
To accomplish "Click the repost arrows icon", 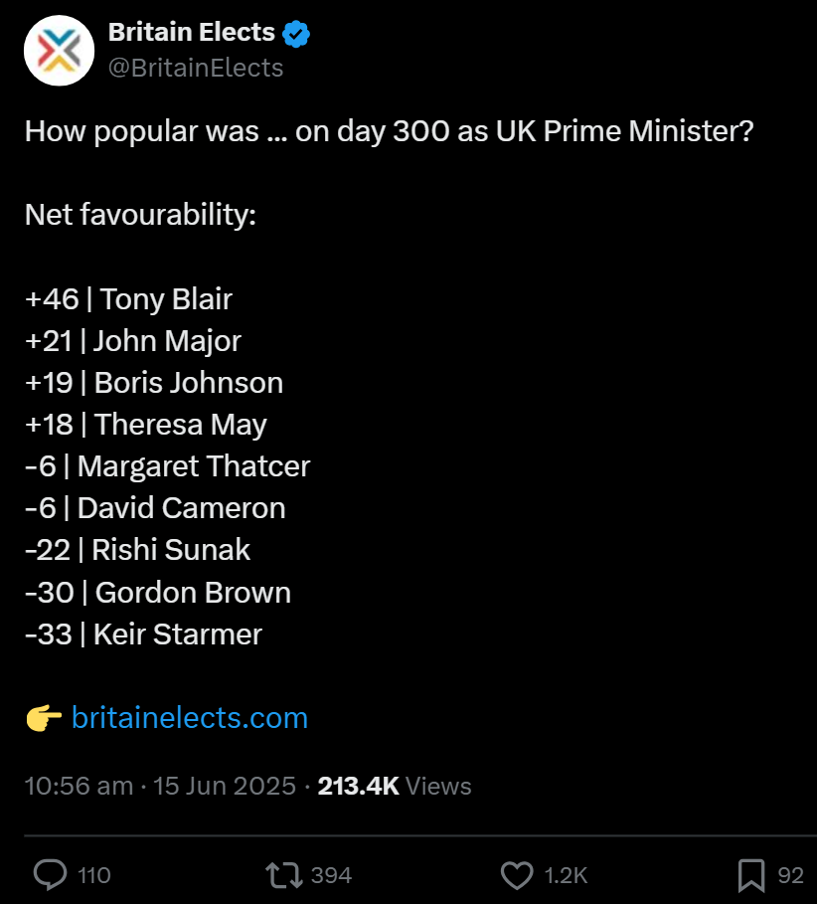I will tap(283, 874).
